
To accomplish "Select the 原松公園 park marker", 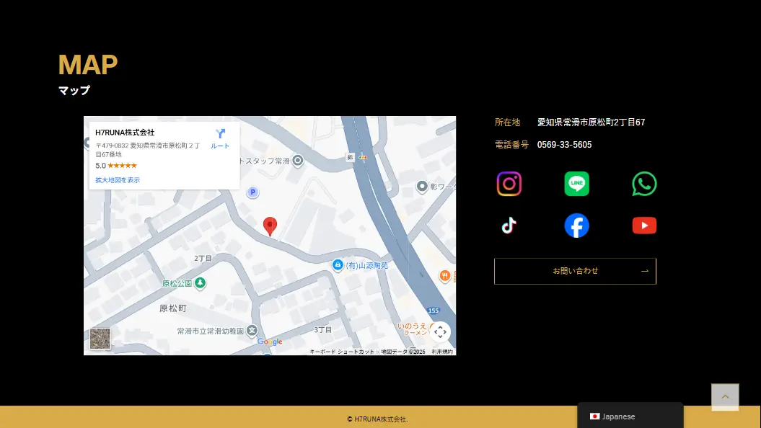I will click(x=201, y=283).
